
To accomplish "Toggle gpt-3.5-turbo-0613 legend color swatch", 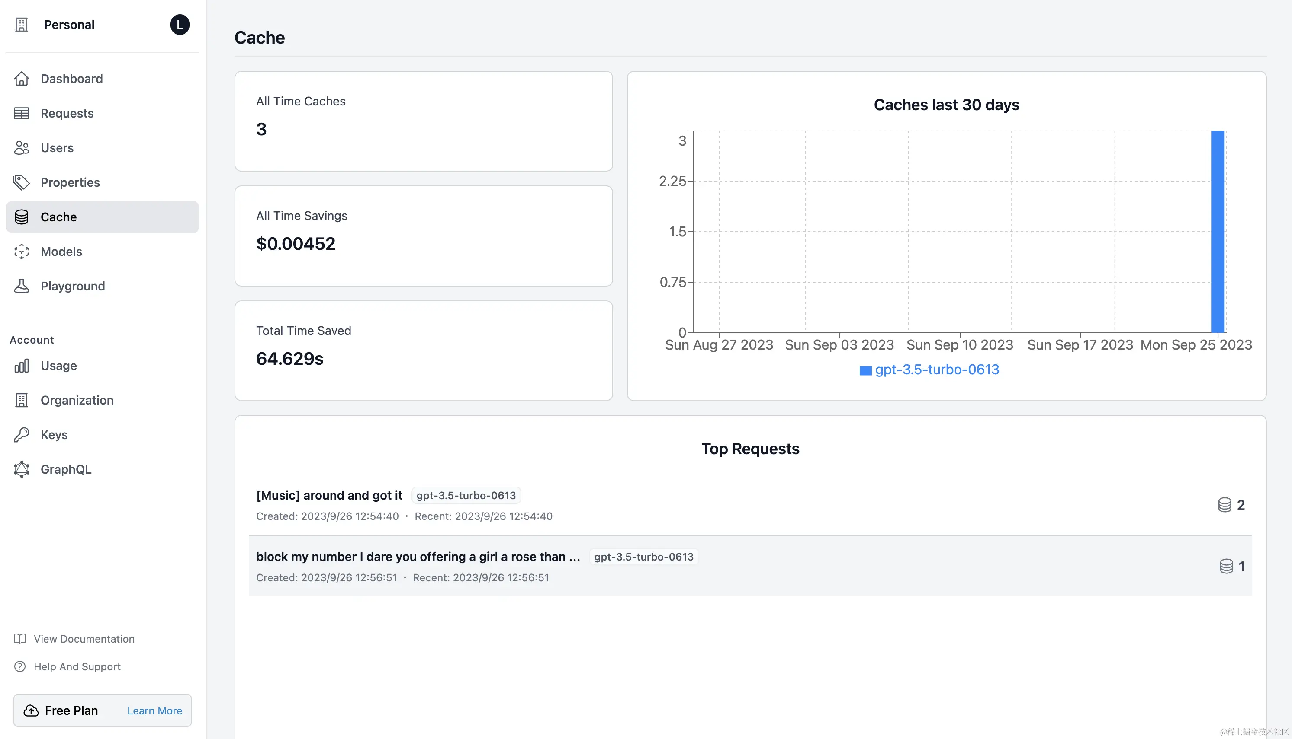I will pos(865,370).
